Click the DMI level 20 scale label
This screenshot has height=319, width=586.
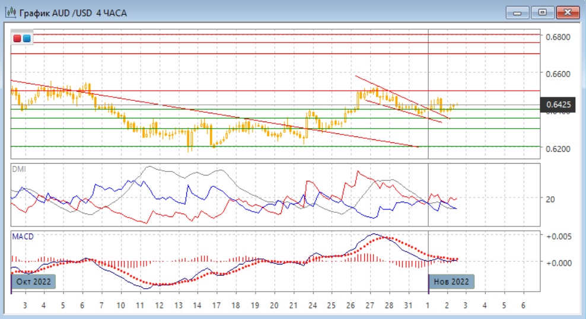pos(550,199)
